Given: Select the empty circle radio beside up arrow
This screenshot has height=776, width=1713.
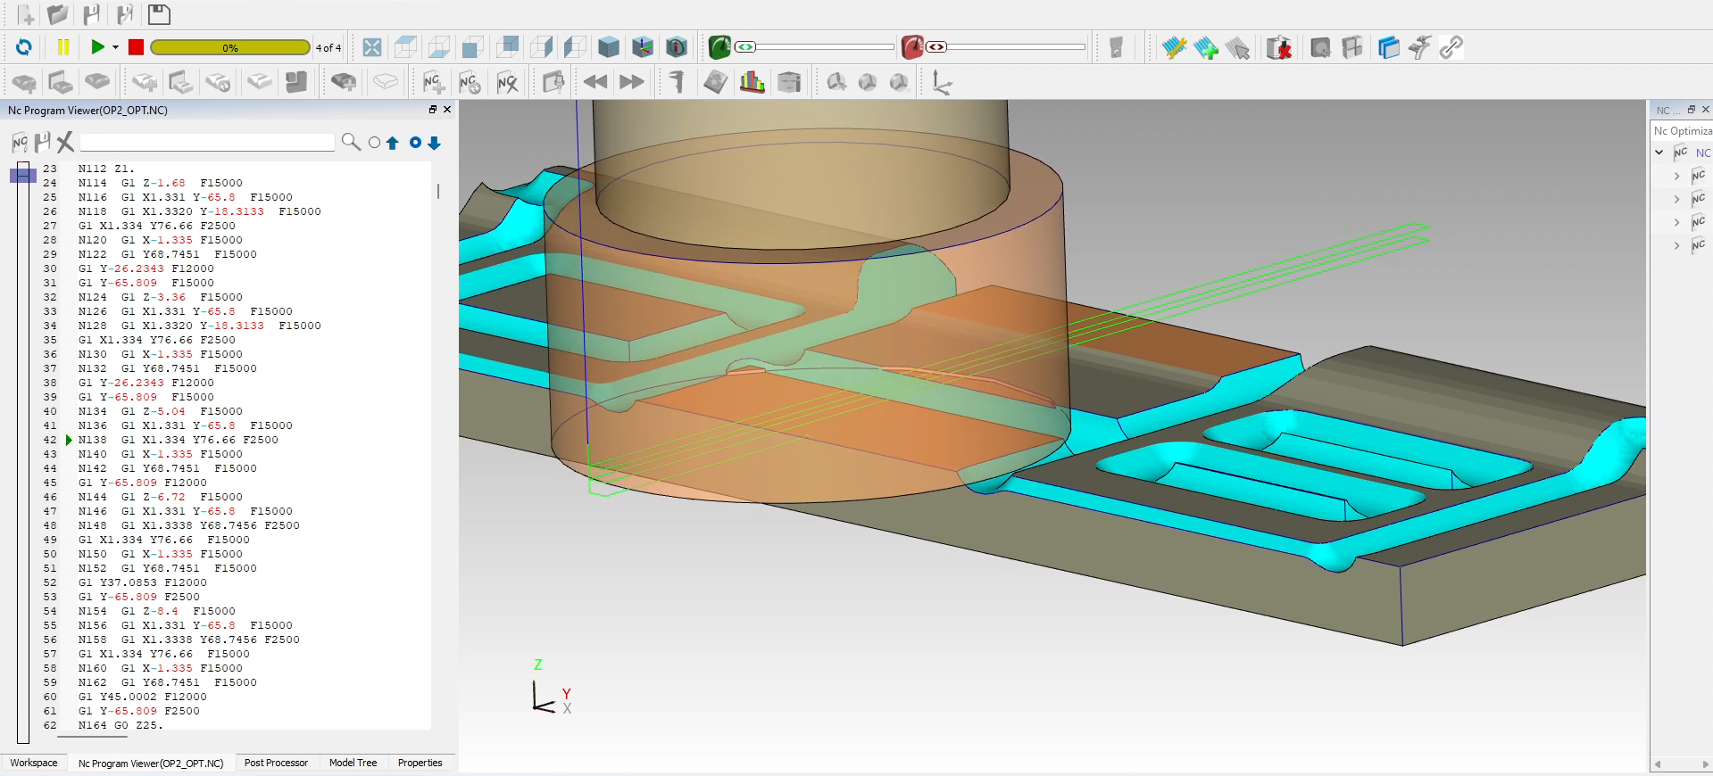Looking at the screenshot, I should (x=375, y=143).
